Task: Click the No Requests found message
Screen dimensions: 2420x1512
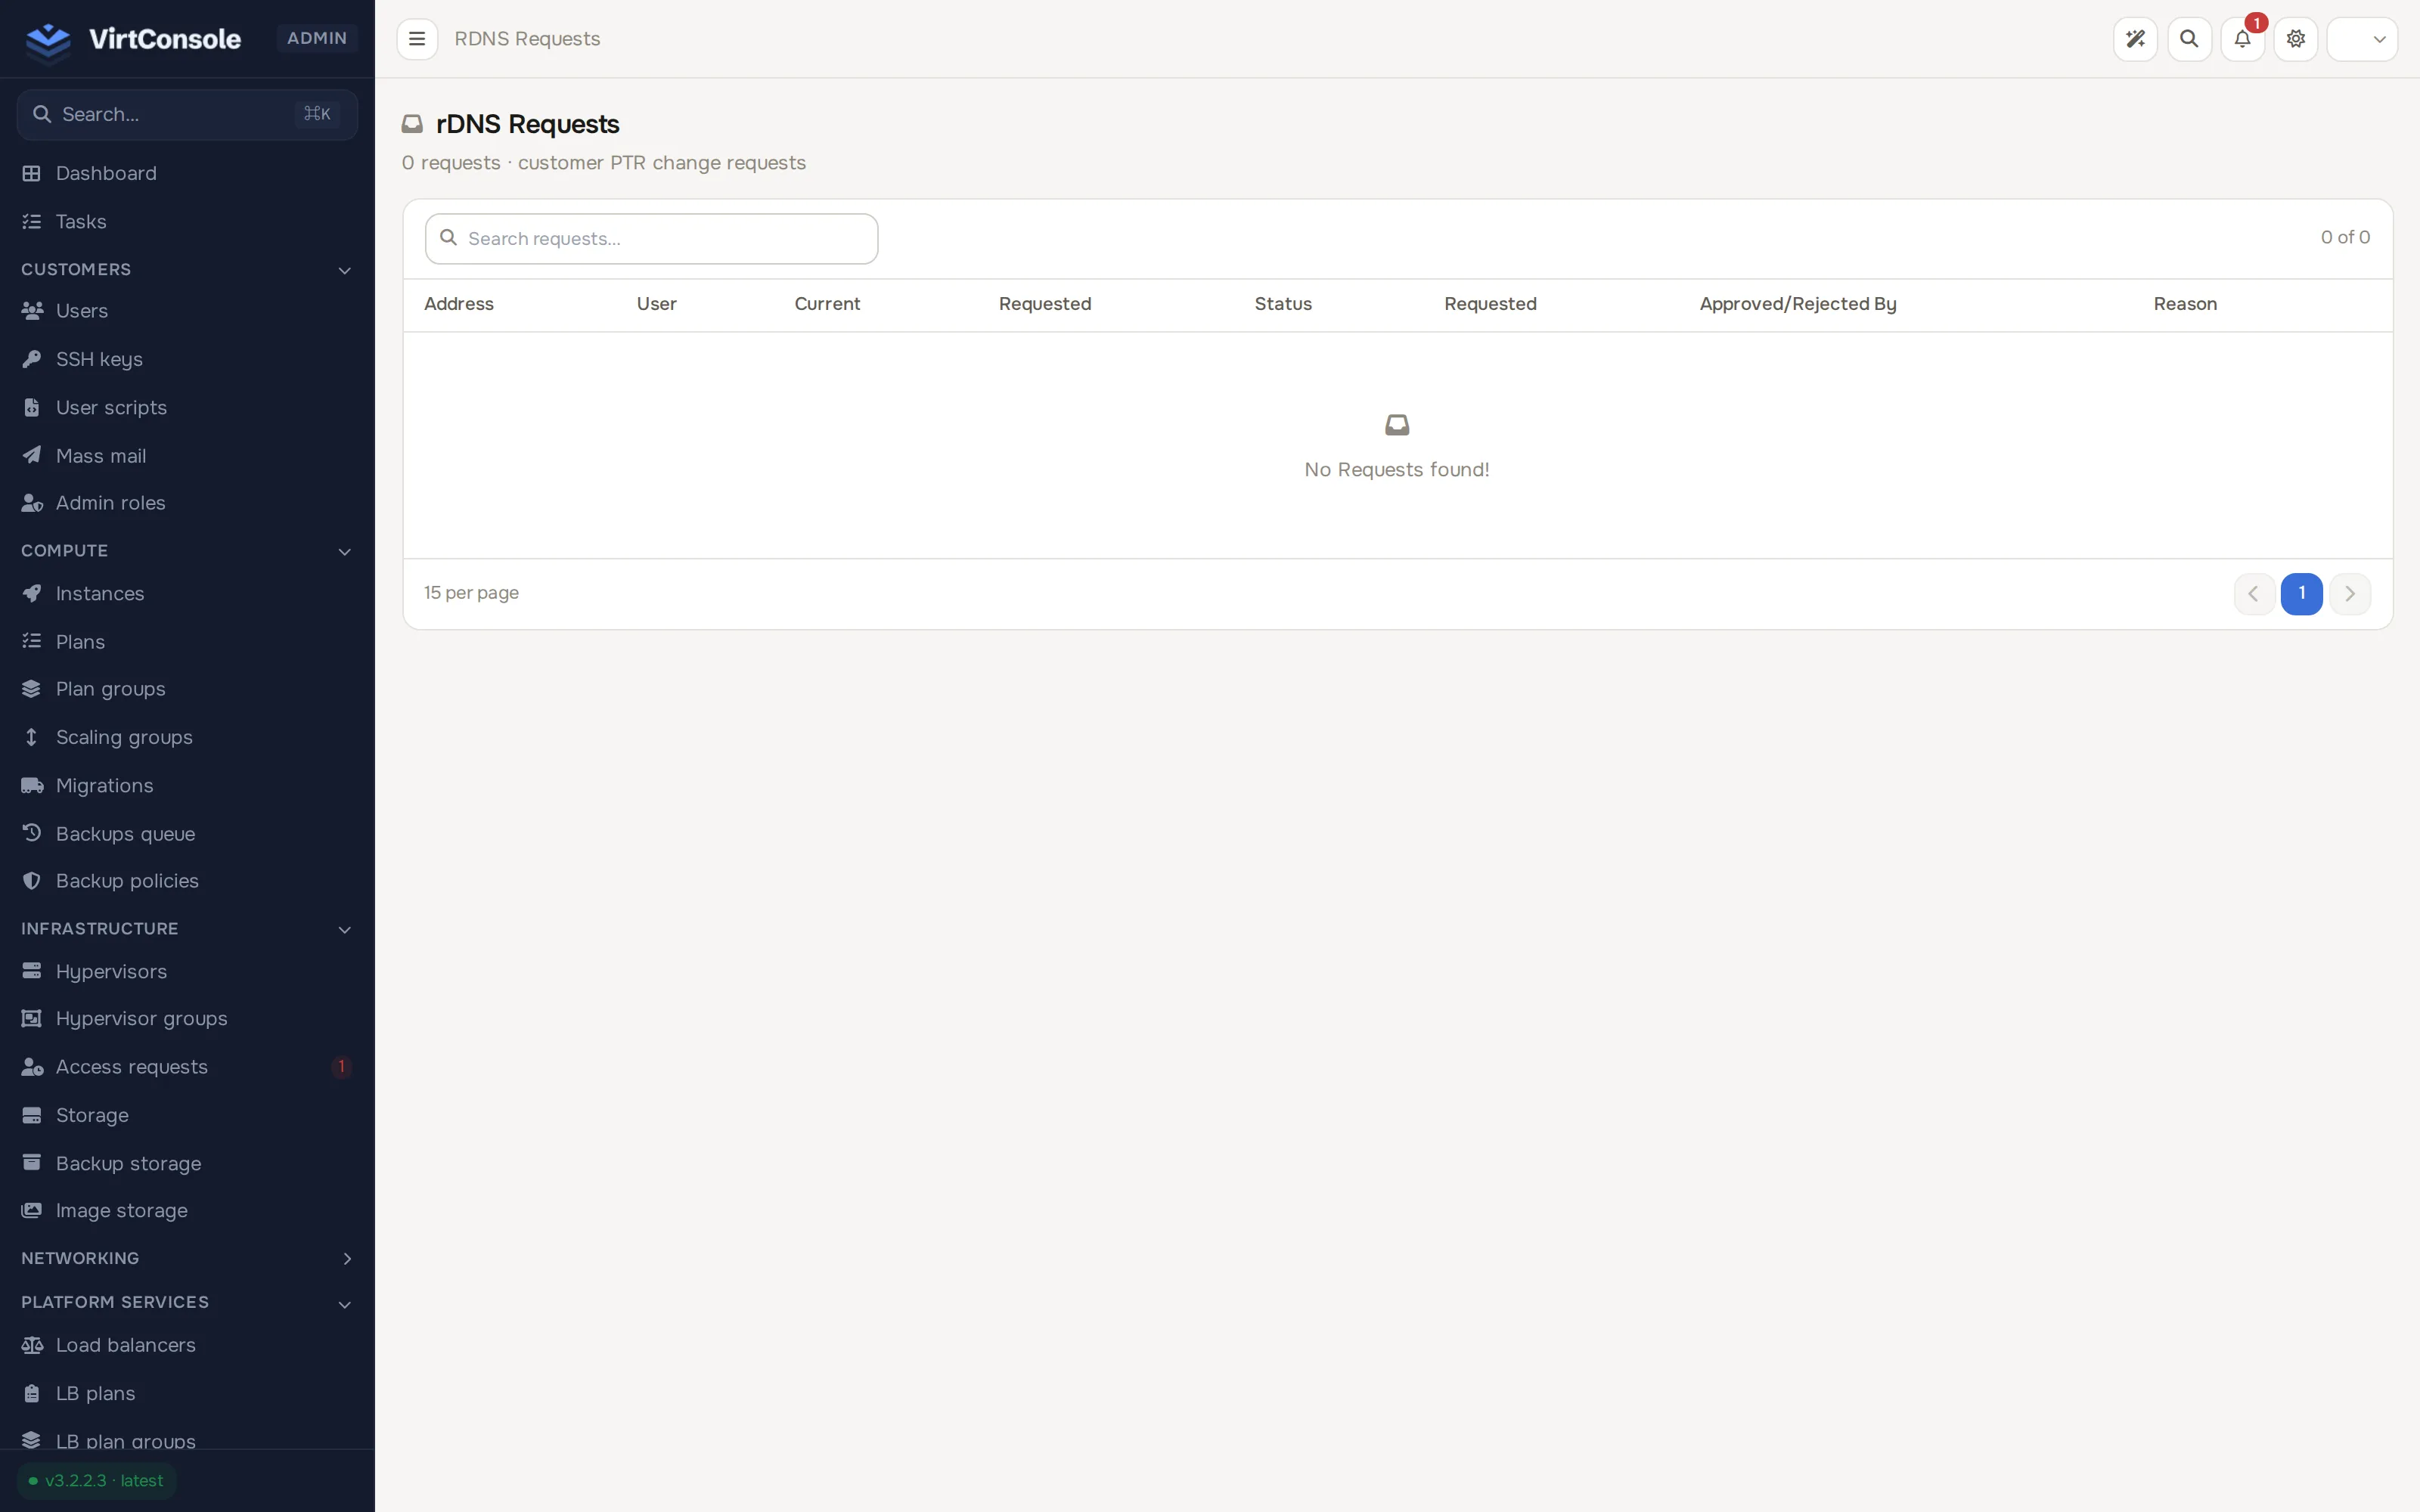Action: click(1397, 470)
